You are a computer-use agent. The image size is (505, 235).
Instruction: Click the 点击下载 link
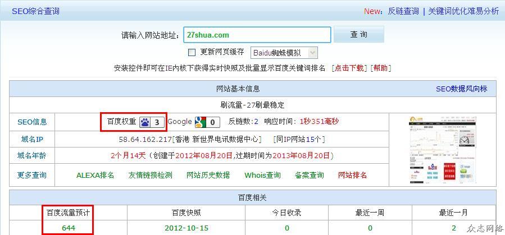(349, 68)
